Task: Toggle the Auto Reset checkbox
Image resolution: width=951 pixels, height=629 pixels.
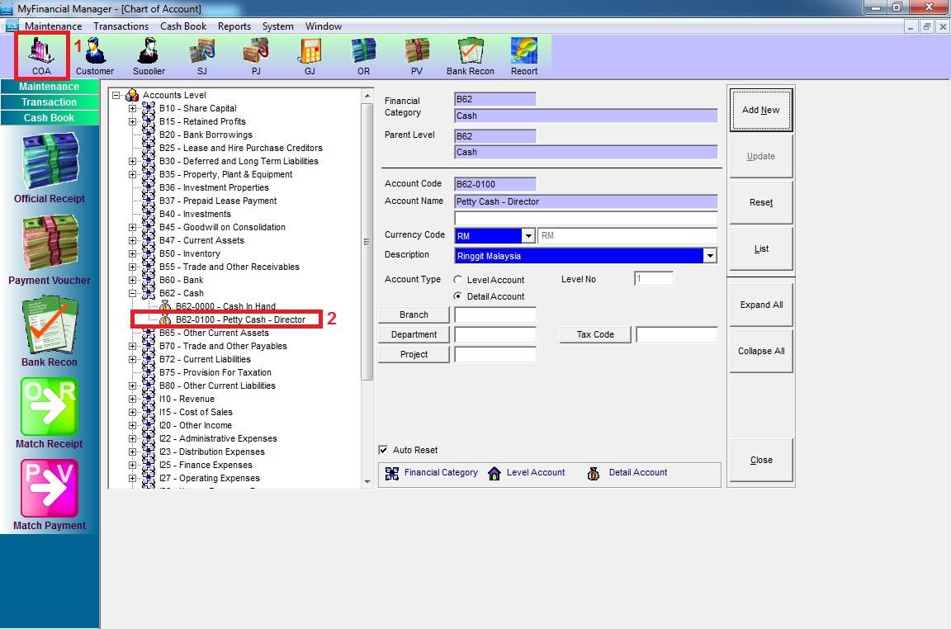Action: [x=383, y=450]
